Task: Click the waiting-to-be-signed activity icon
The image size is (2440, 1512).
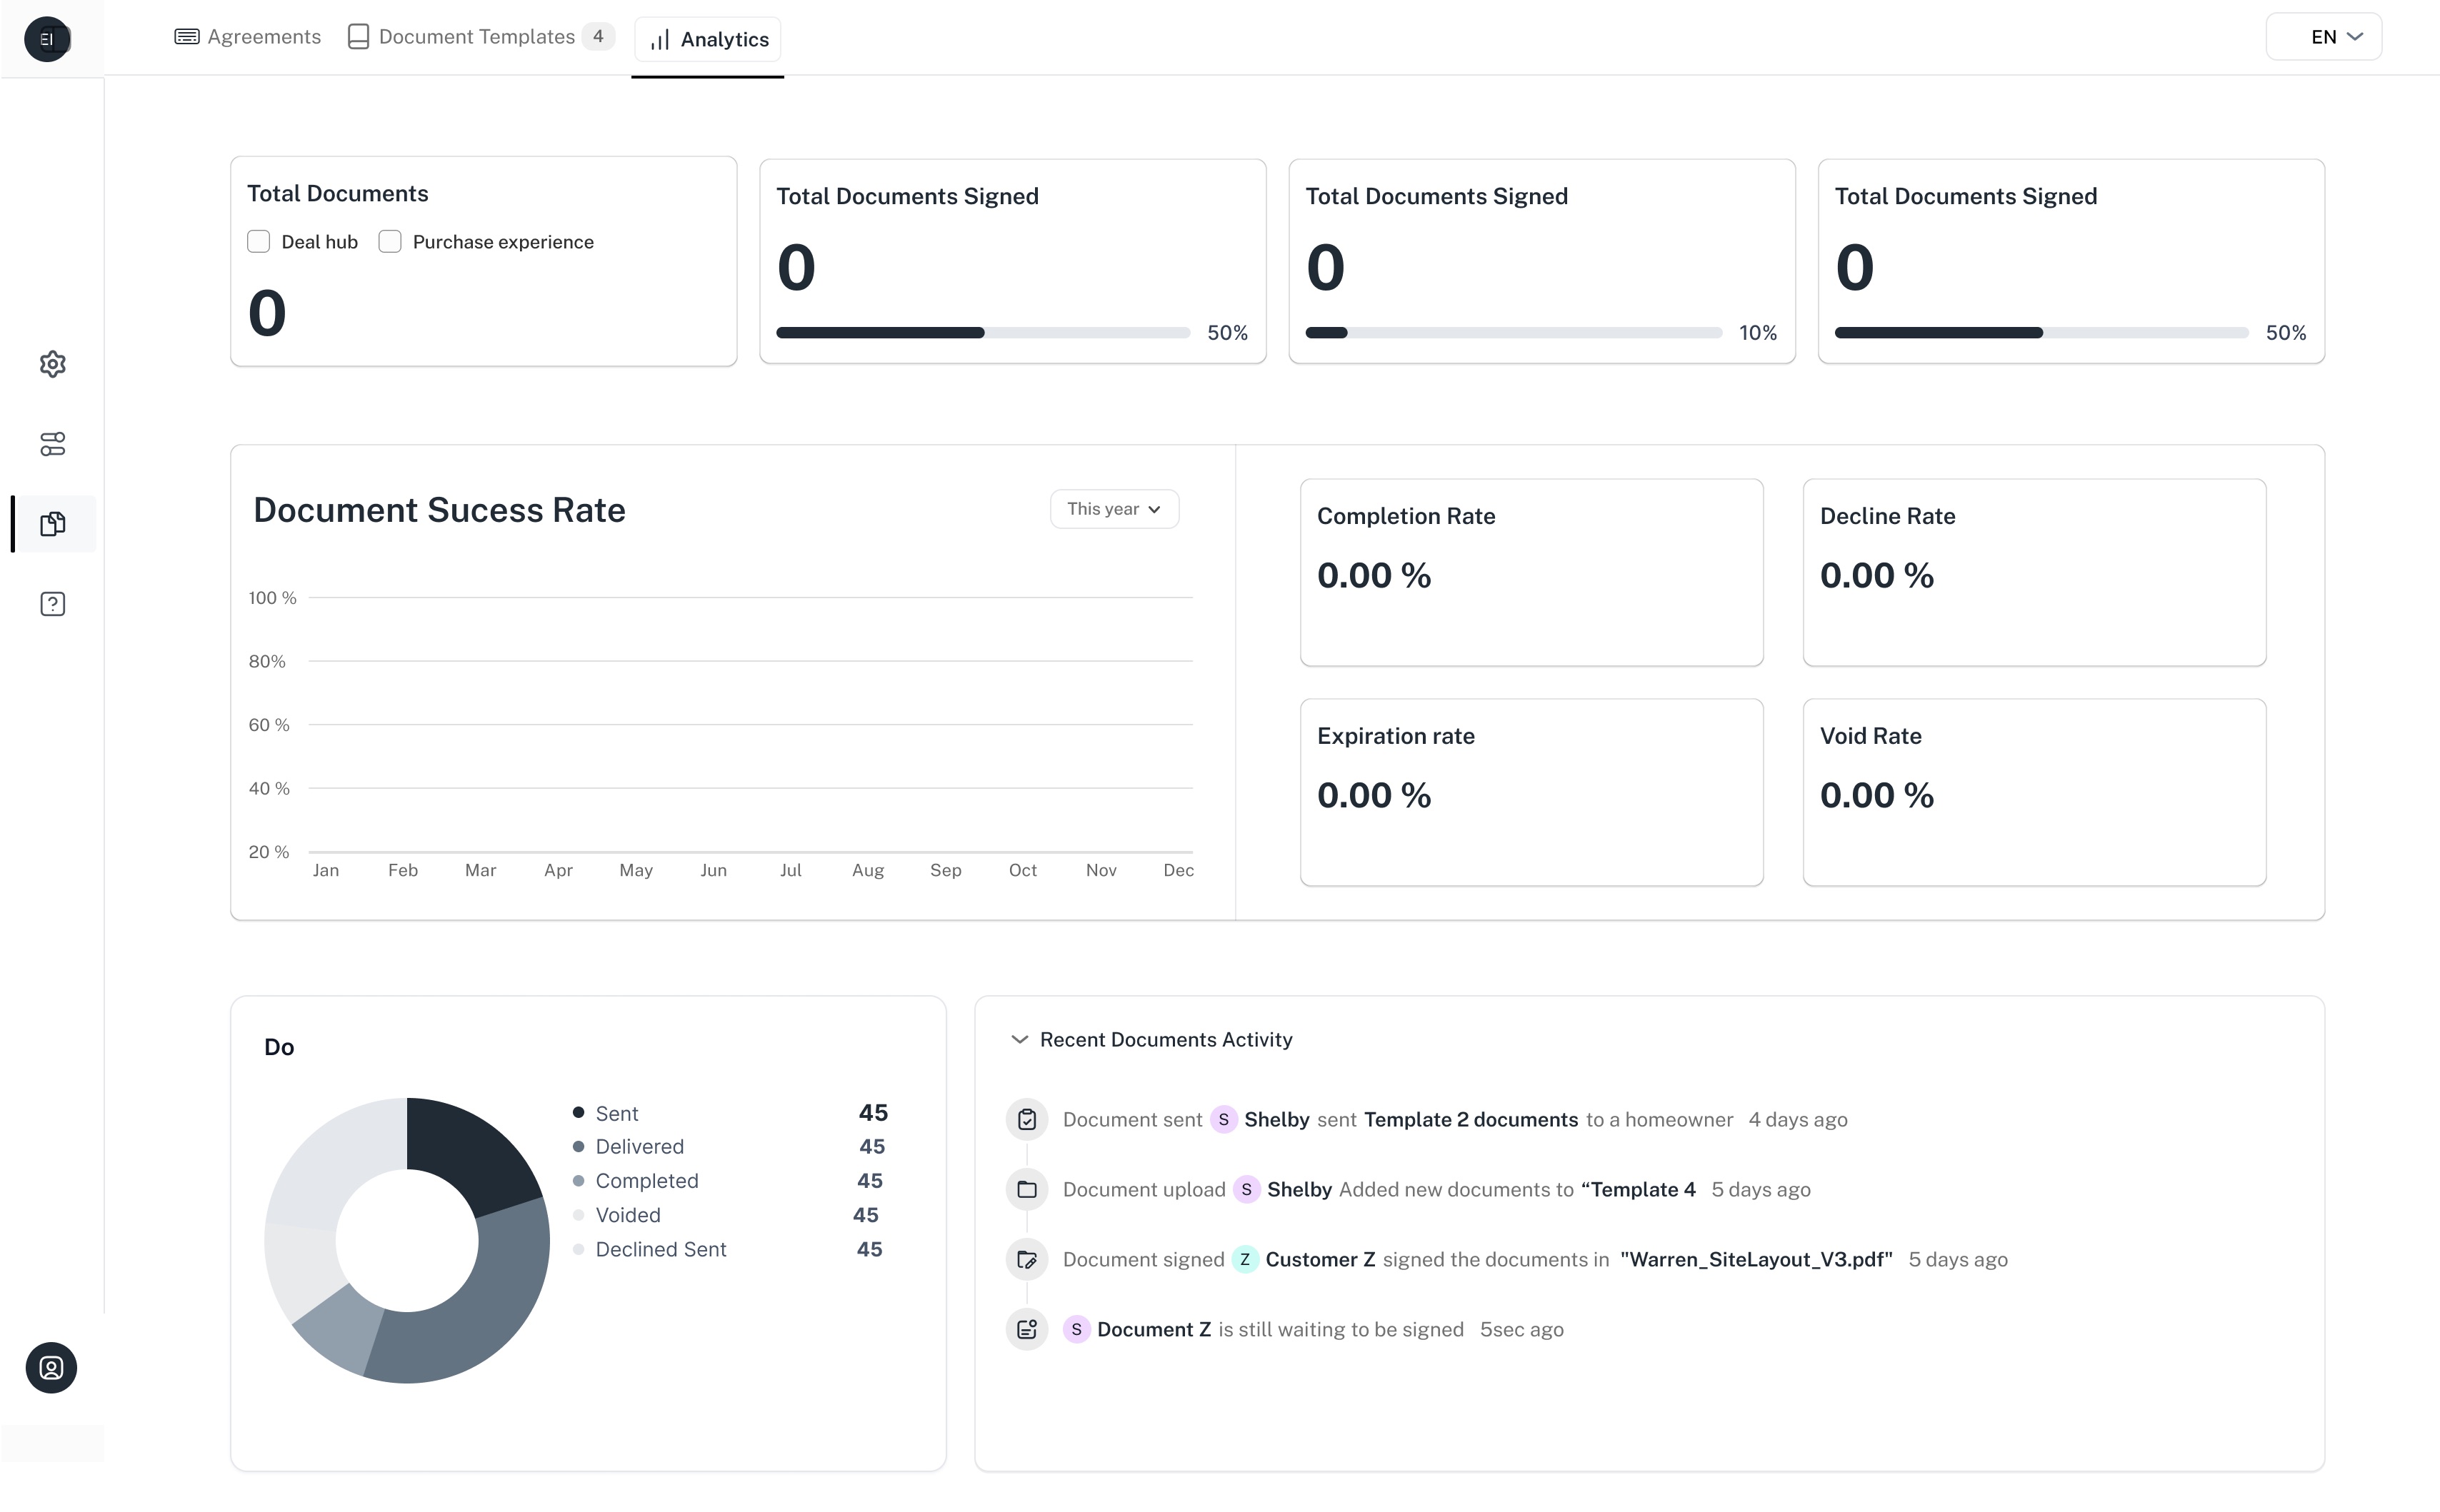Action: coord(1026,1329)
